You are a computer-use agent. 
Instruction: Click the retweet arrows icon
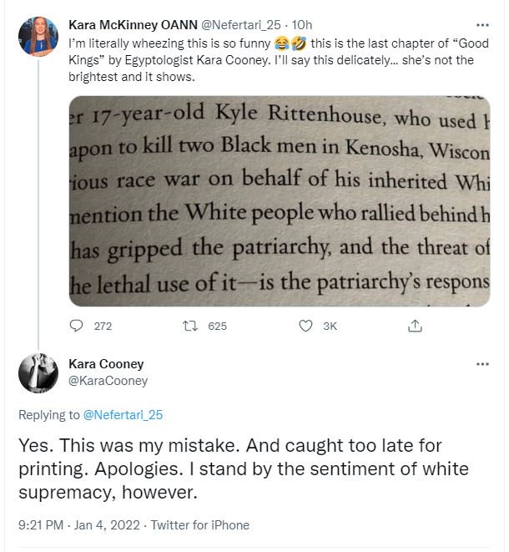(x=190, y=326)
